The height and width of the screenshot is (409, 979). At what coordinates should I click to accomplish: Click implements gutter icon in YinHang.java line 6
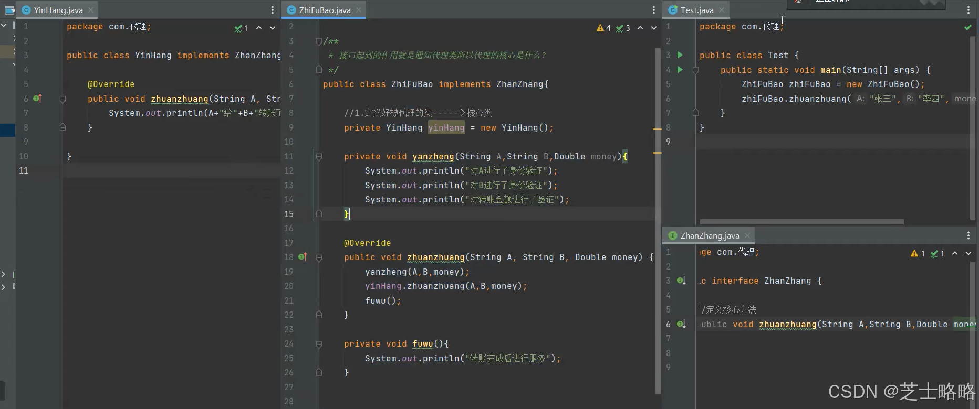[x=37, y=99]
